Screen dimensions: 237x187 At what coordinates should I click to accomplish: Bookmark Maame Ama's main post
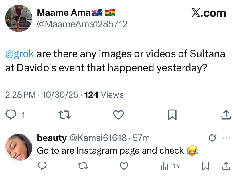coord(172,115)
